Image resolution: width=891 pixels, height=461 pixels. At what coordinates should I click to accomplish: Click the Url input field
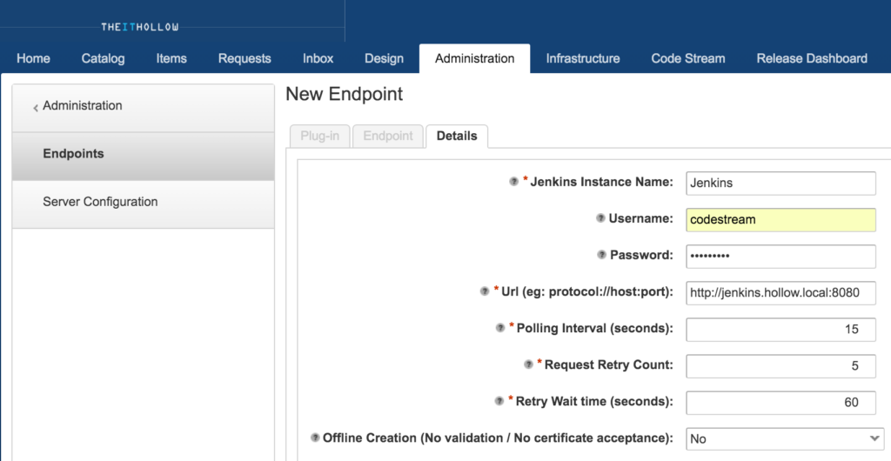(780, 293)
